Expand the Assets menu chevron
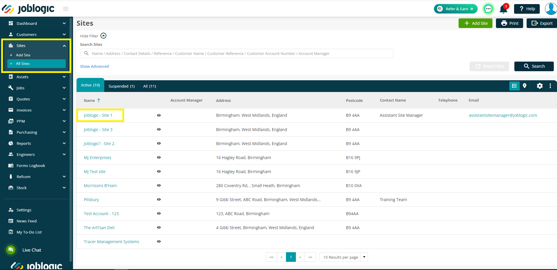This screenshot has width=557, height=270. [x=64, y=77]
